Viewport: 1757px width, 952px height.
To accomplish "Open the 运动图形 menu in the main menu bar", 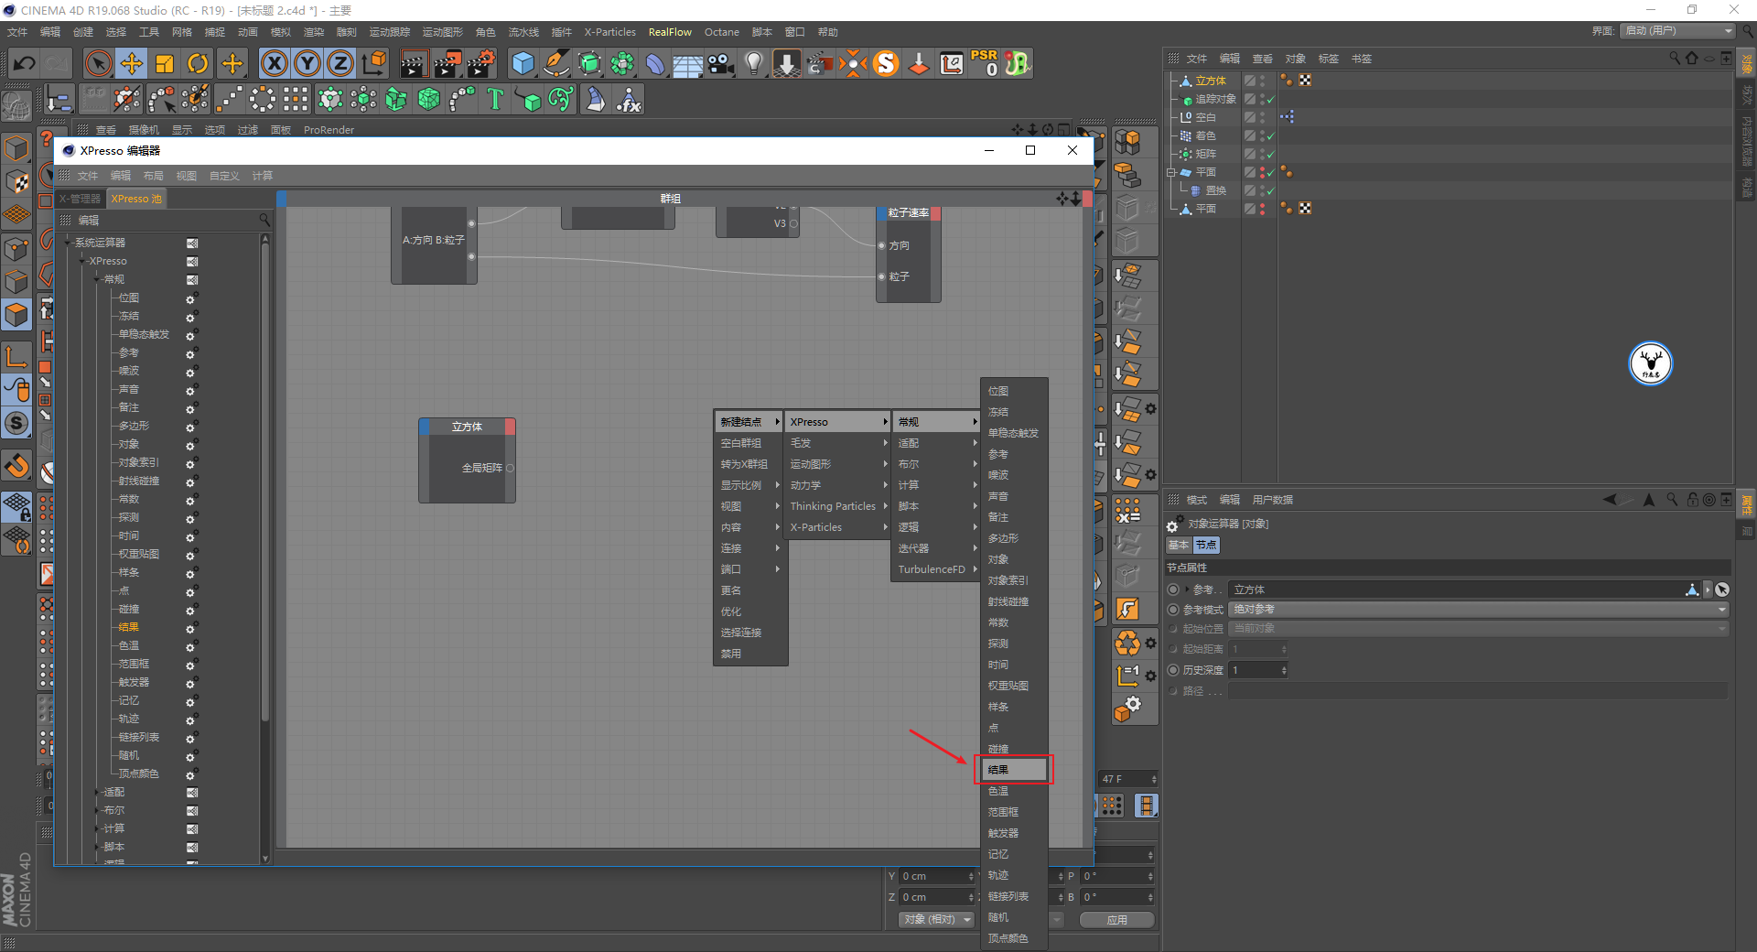I will (x=442, y=32).
